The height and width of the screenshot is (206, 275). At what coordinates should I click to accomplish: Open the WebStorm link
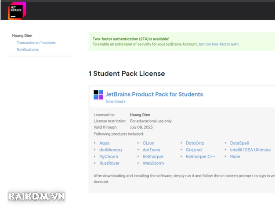point(153,163)
